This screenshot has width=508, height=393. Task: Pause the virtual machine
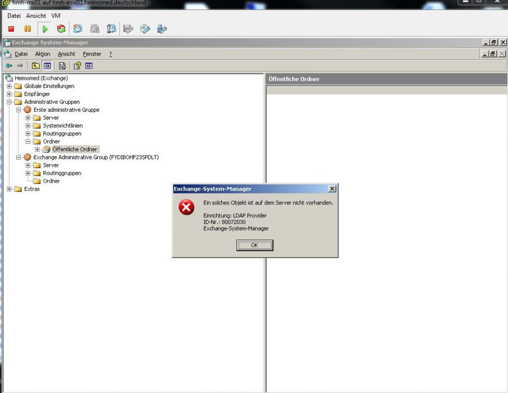click(28, 29)
